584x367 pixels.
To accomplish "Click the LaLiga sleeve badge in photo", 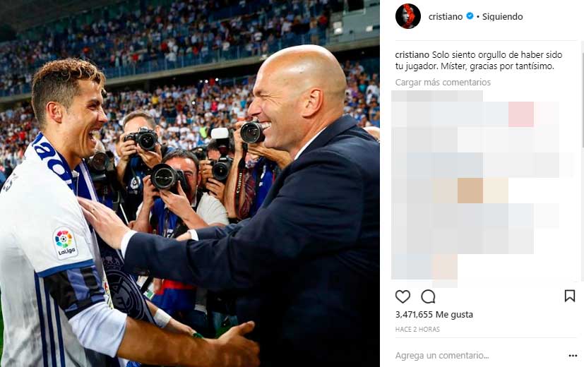I will (65, 243).
